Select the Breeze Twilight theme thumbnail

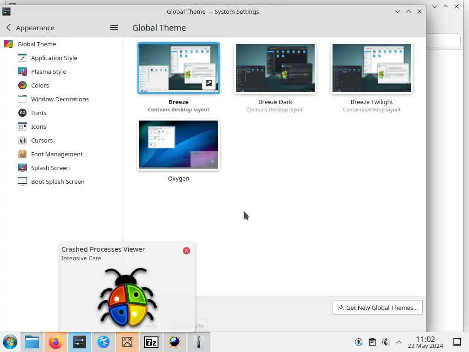coord(372,68)
